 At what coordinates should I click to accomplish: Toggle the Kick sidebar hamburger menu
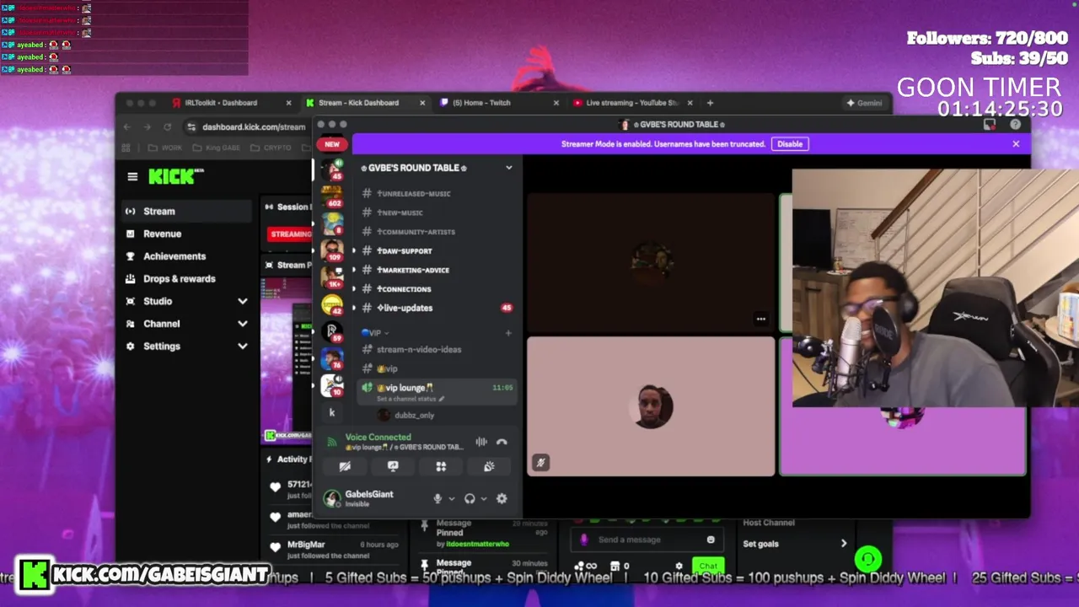click(132, 176)
